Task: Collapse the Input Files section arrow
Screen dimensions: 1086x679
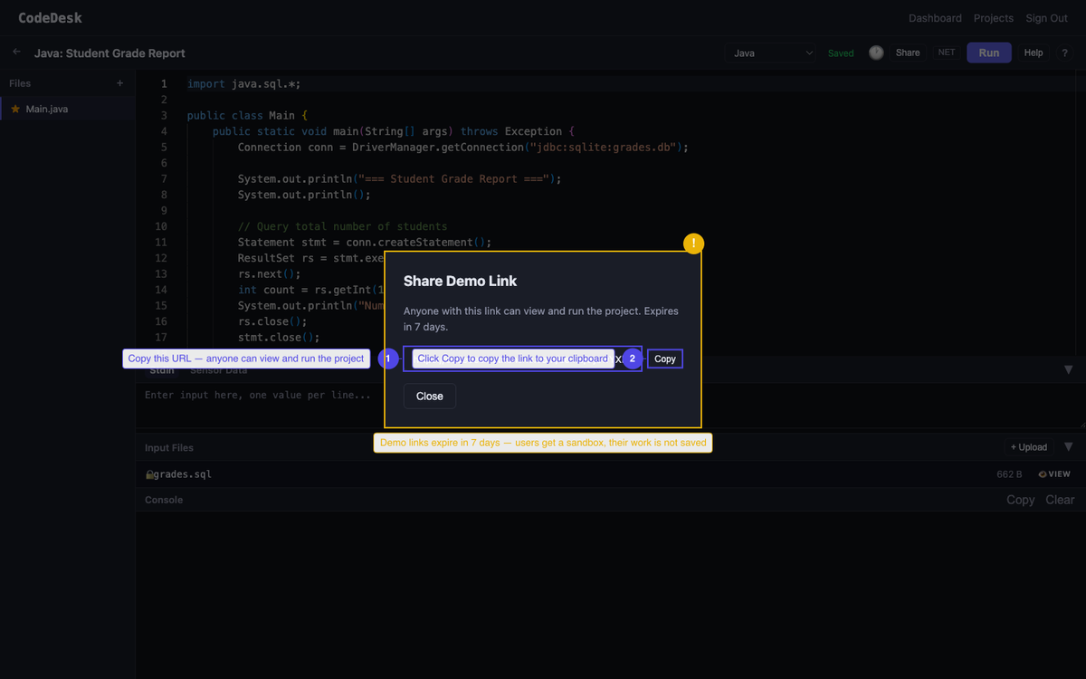Action: (1068, 447)
